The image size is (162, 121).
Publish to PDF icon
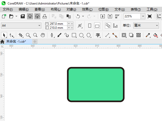click(x=117, y=16)
